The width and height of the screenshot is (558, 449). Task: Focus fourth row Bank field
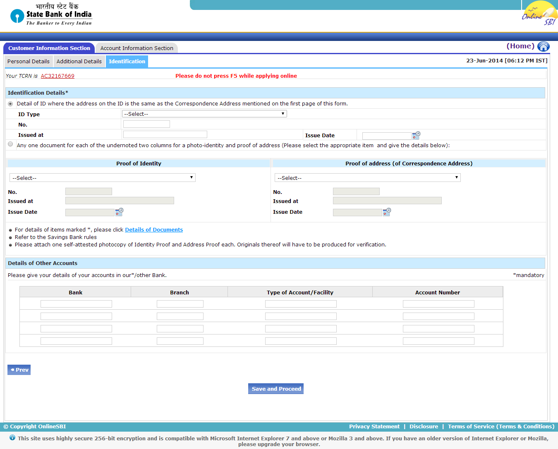tap(76, 341)
